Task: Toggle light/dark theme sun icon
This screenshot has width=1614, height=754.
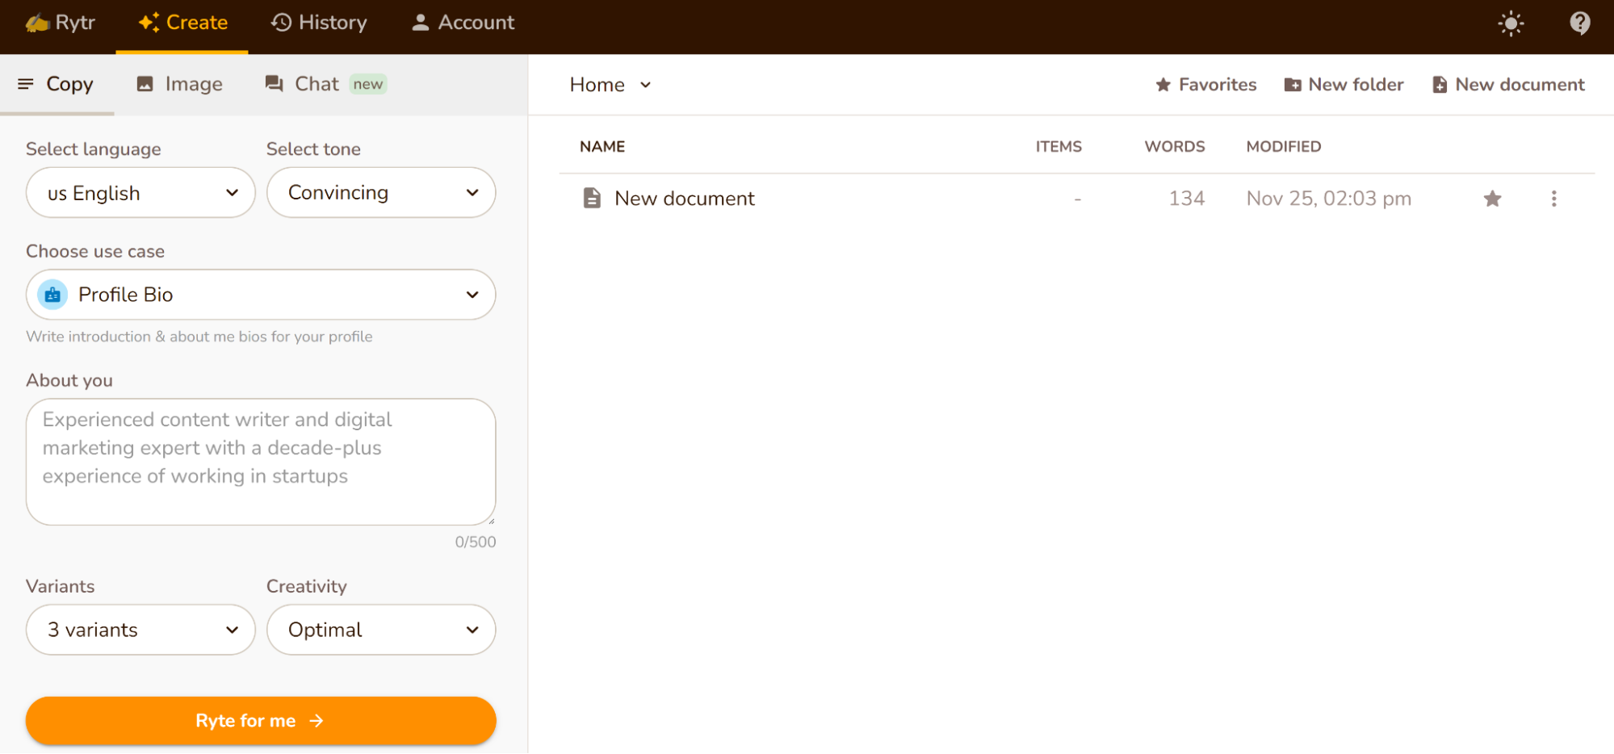Action: pyautogui.click(x=1511, y=23)
